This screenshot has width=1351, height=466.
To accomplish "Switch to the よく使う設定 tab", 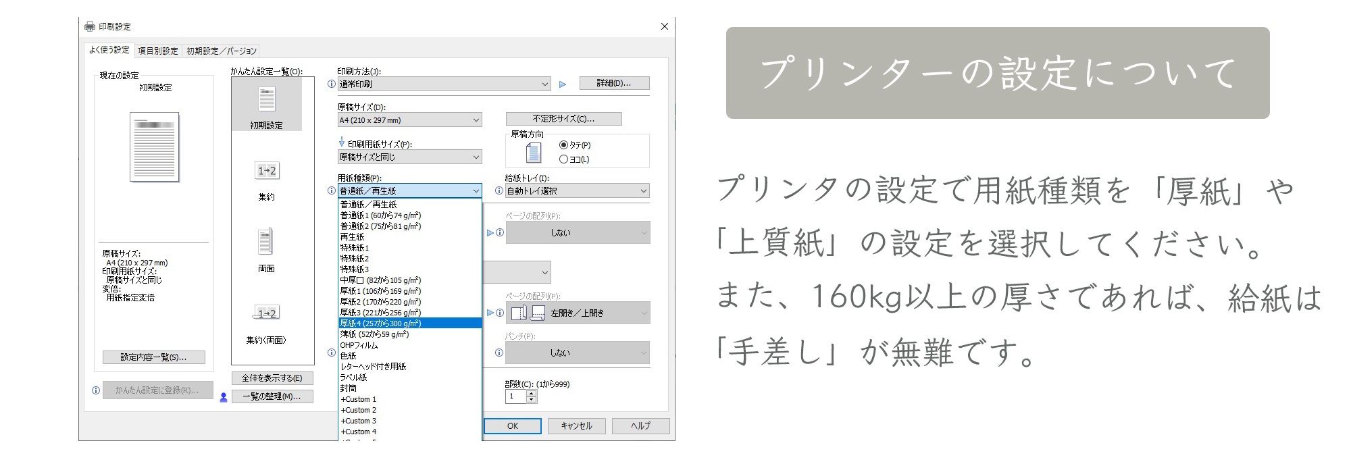I will (x=109, y=50).
